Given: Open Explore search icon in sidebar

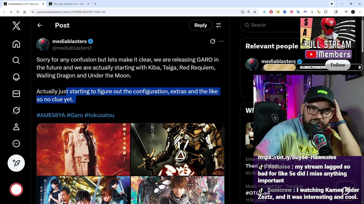Looking at the screenshot, I should (16, 60).
